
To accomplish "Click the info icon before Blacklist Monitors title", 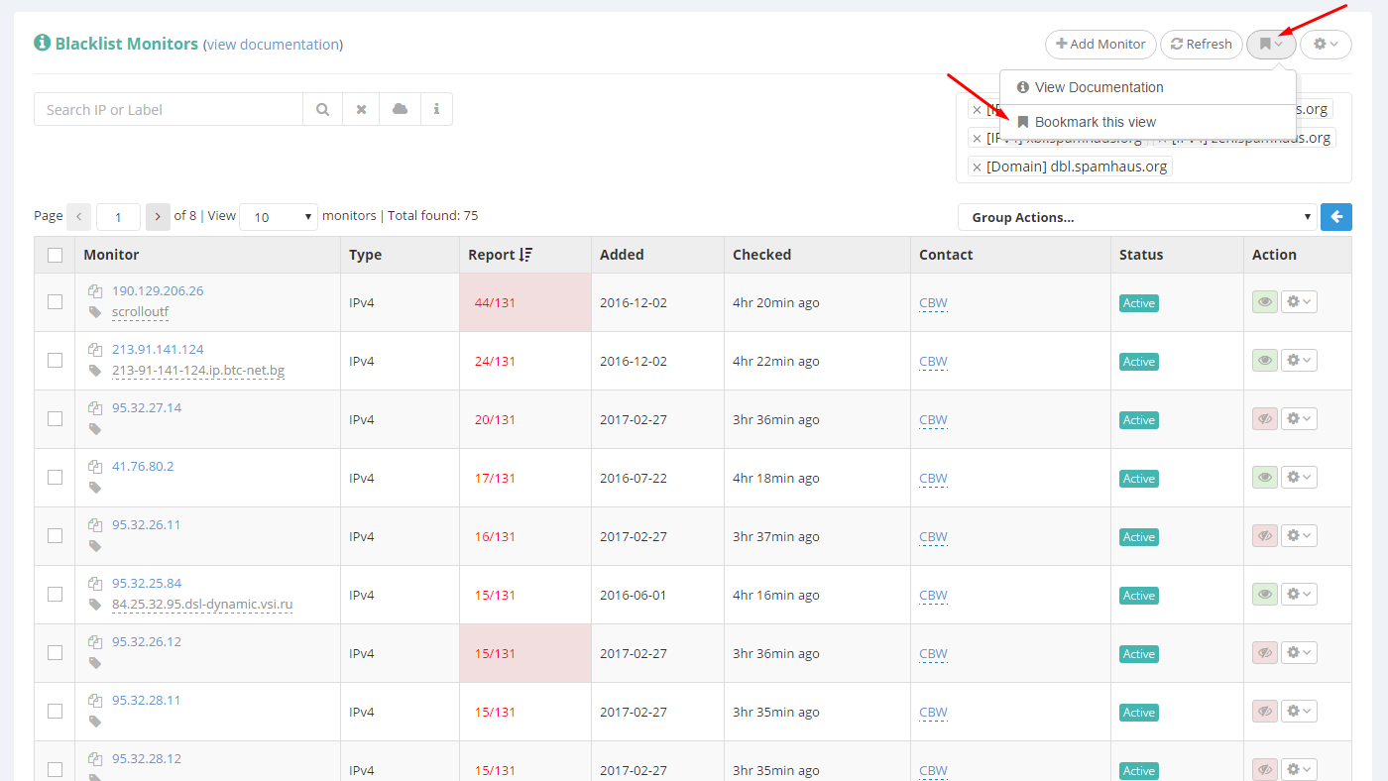I will point(42,43).
